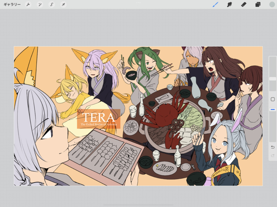Tap the square modify button in sidebar
Image resolution: width=277 pixels, height=207 pixels.
point(272,99)
